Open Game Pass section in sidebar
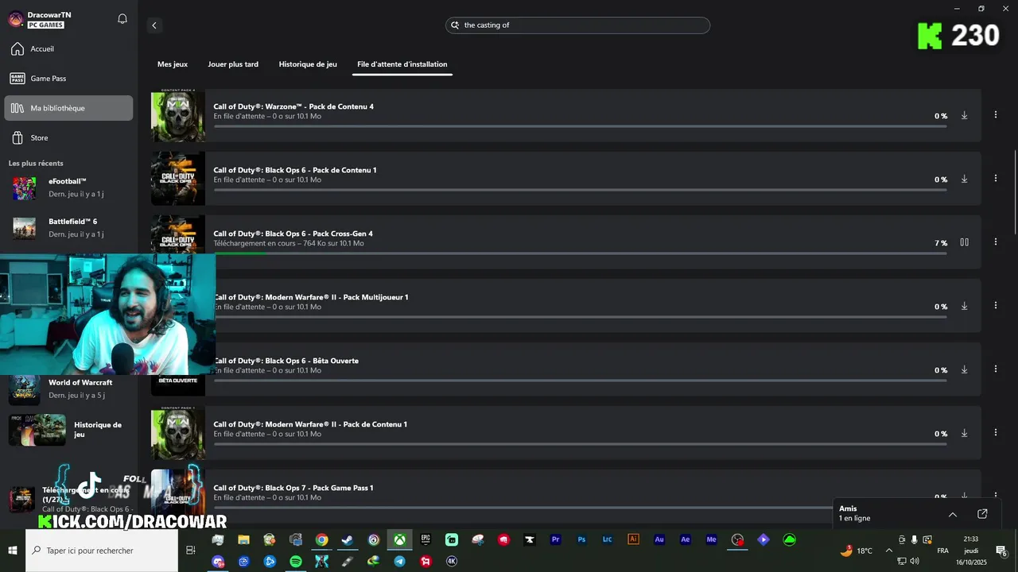This screenshot has width=1018, height=572. [68, 78]
